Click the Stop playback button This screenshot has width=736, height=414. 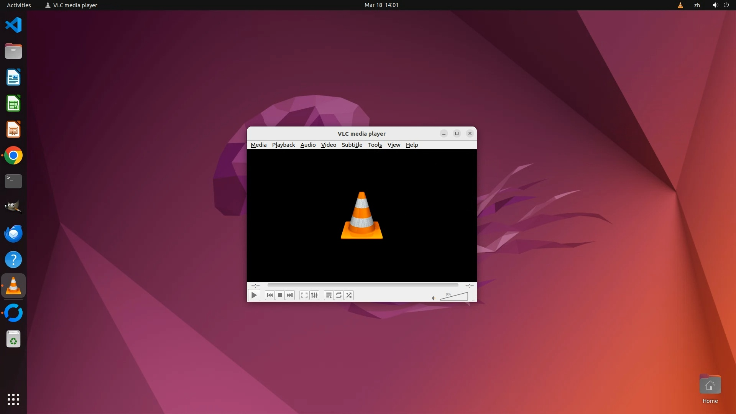[280, 295]
